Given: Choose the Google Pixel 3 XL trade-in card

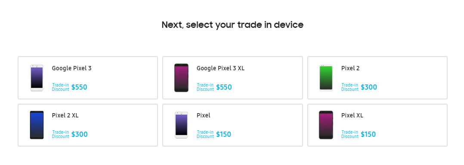Looking at the screenshot, I should pos(232,78).
